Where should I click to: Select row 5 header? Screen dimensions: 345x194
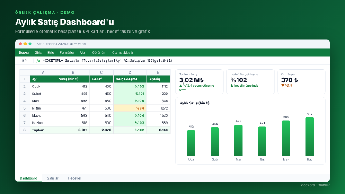(24, 108)
